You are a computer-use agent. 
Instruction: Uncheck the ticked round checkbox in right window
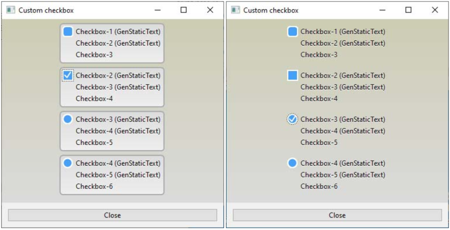292,119
